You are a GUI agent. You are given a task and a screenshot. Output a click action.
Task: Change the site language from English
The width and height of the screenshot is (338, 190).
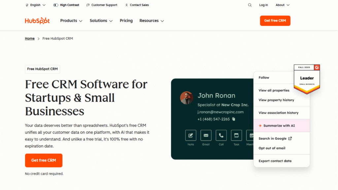coord(35,5)
